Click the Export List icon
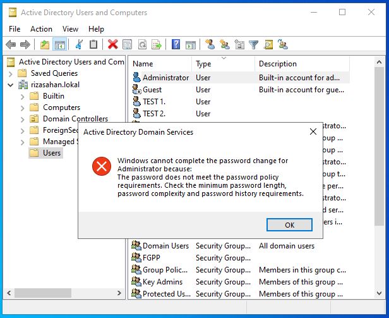389x318 pixels. [x=157, y=45]
